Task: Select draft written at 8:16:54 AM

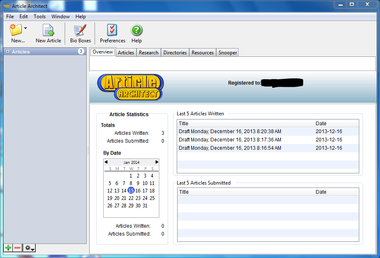Action: [x=268, y=148]
